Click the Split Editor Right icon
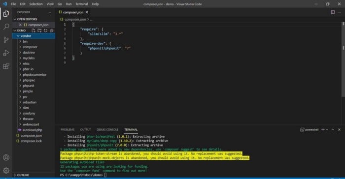Screen dimensions: 345x179 coord(333,12)
